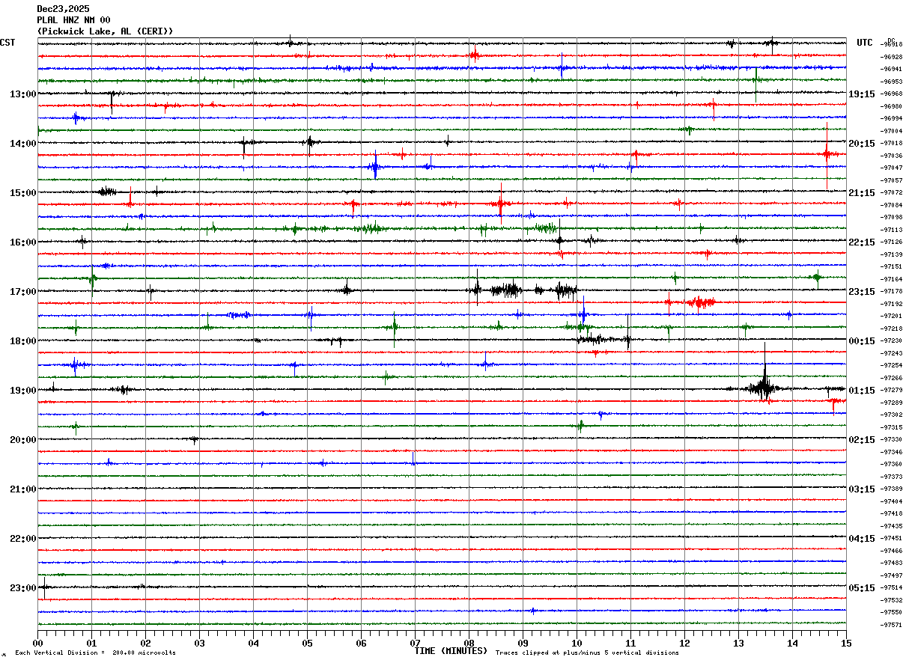This screenshot has width=906, height=663.
Task: Click minute tick label 00 on the time axis
Action: [x=37, y=643]
